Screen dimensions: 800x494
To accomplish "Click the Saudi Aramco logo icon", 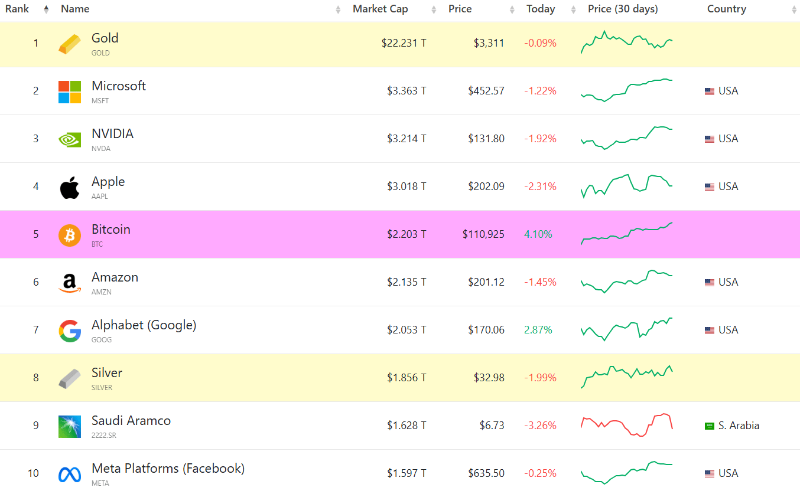I will tap(70, 427).
